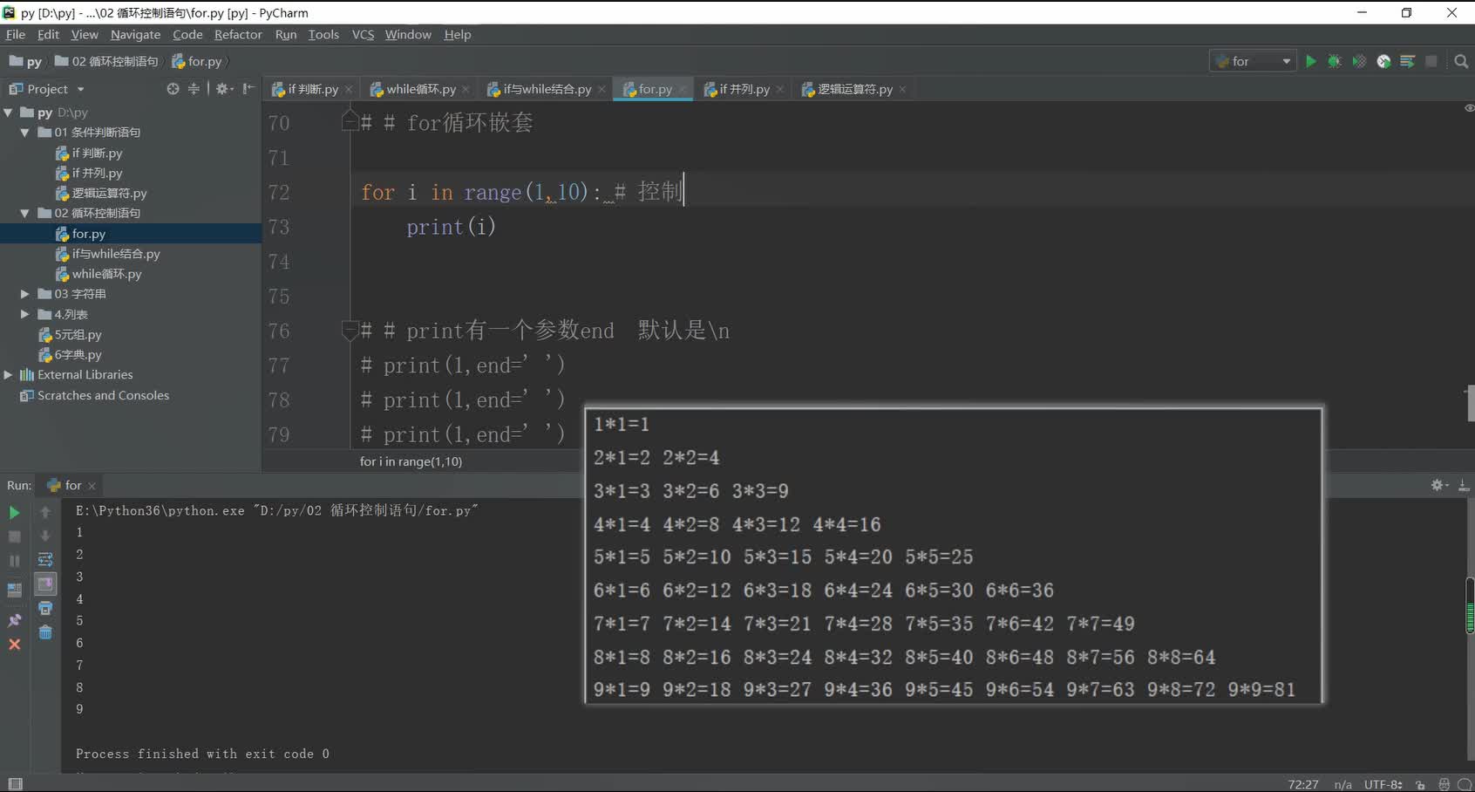
Task: Click the 72:27 cursor position indicator
Action: tap(1303, 784)
